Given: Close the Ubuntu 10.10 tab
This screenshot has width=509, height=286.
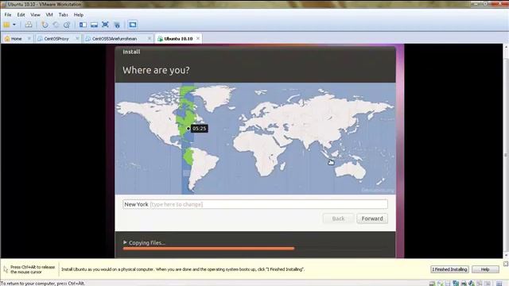Looking at the screenshot, I should (x=198, y=39).
